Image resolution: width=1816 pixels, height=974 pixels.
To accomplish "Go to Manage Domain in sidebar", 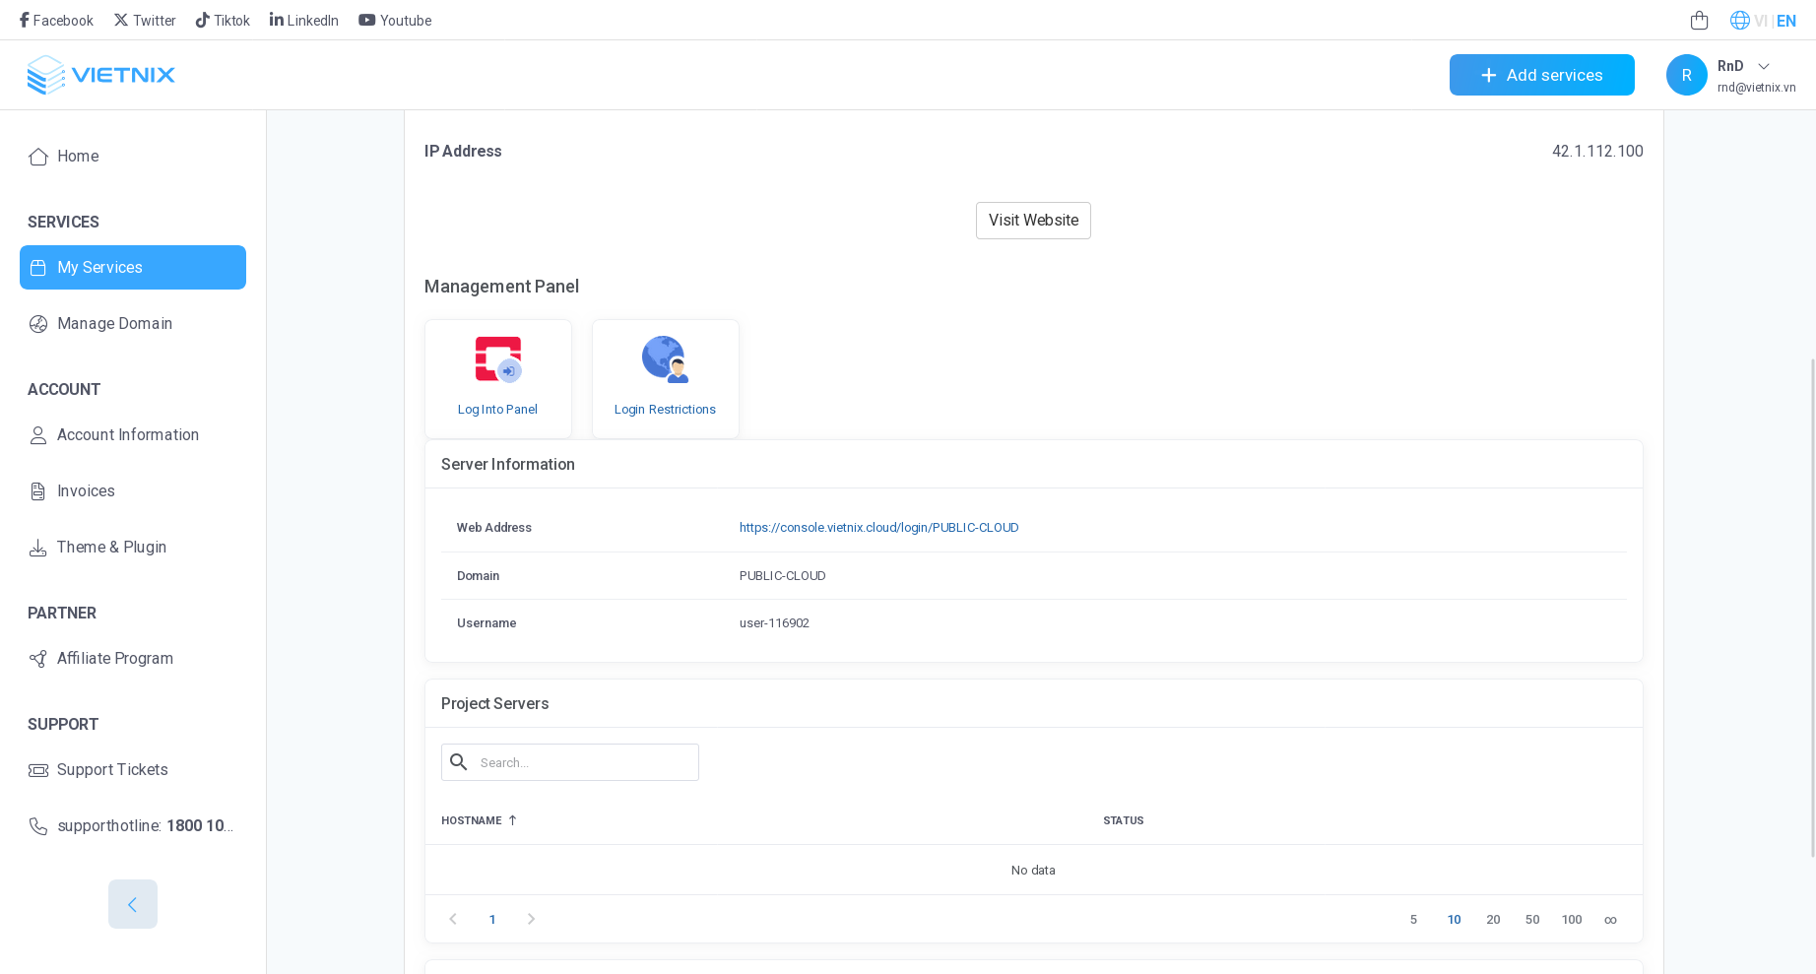I will (x=114, y=324).
